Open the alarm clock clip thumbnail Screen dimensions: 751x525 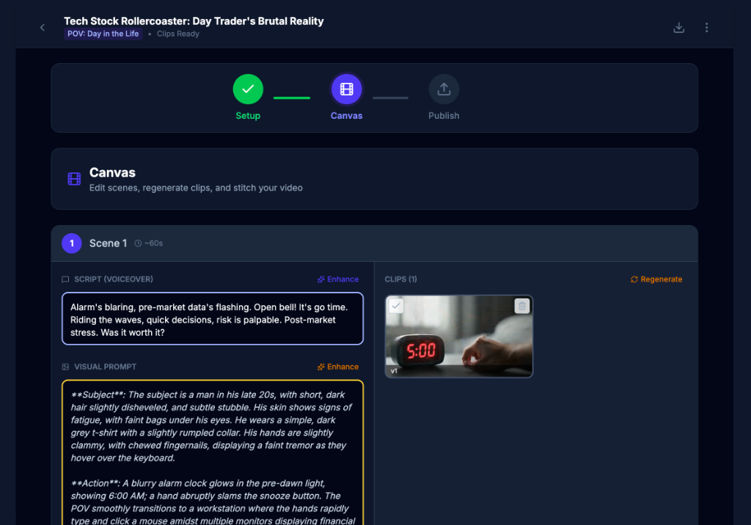pos(458,337)
